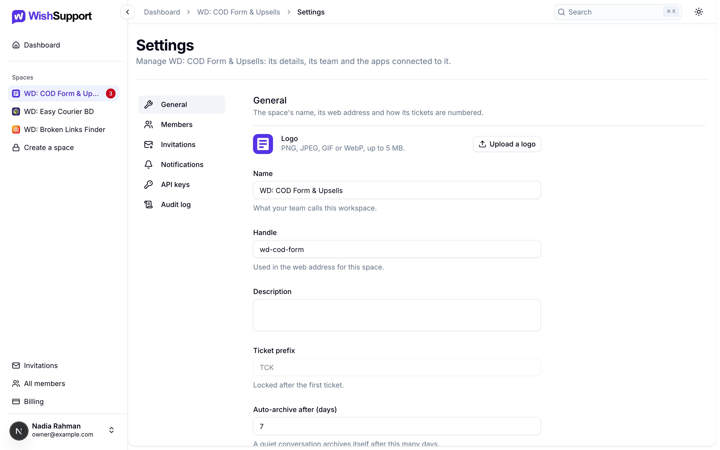720x450 pixels.
Task: Click the people icon beside All members
Action: 16,384
